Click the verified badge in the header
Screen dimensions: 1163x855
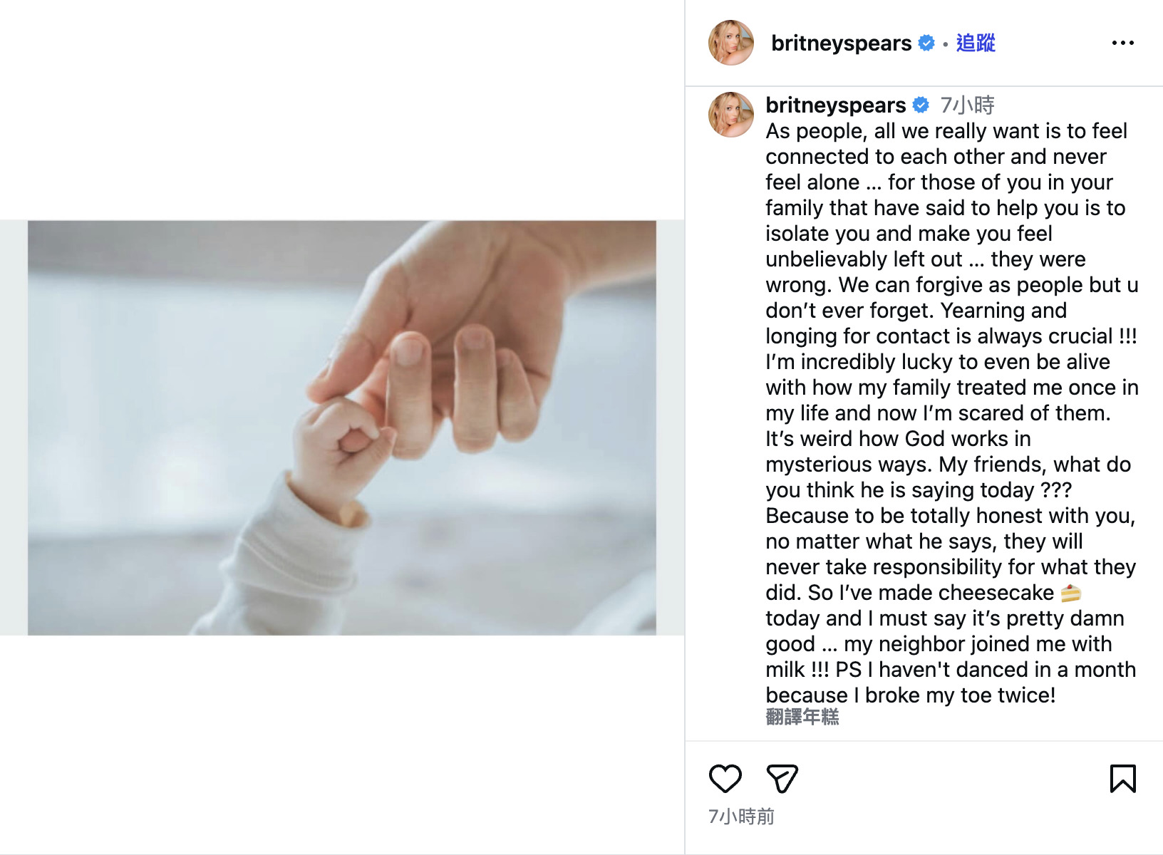click(x=926, y=43)
